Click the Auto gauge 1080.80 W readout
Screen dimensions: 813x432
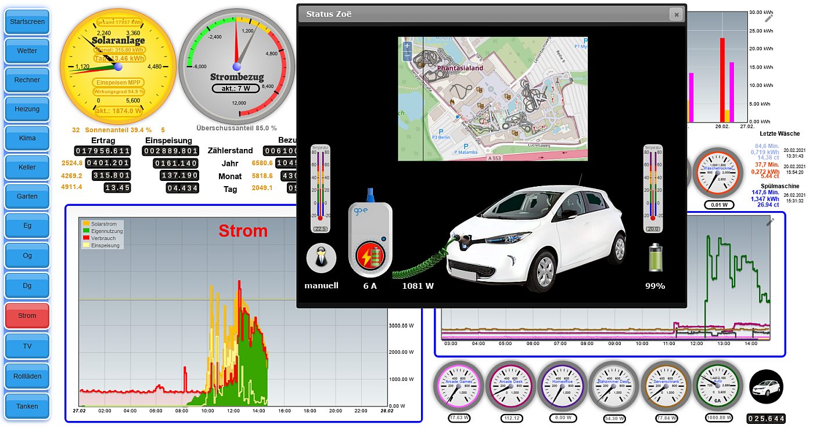718,417
